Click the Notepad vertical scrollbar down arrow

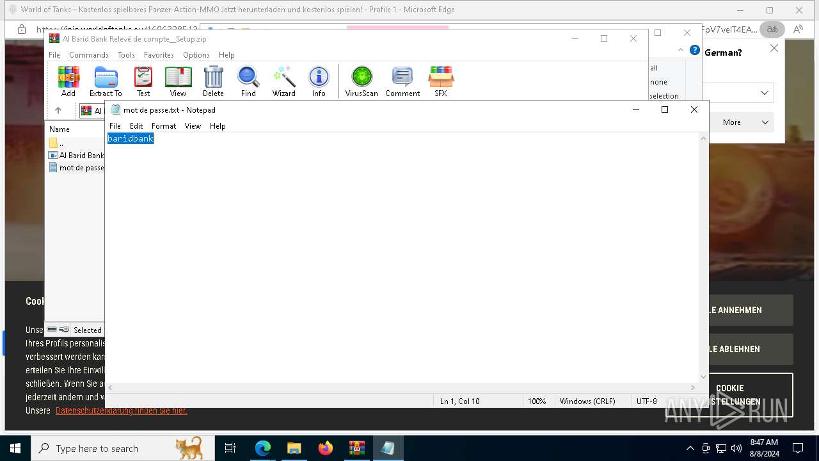(x=704, y=377)
